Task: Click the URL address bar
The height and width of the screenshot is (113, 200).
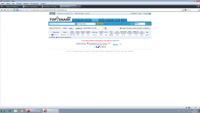Action: (x=102, y=10)
